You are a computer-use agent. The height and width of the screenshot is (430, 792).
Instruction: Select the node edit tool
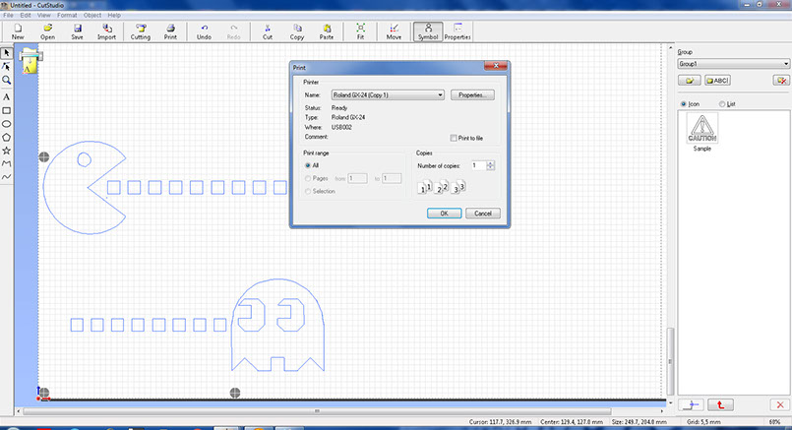[7, 66]
